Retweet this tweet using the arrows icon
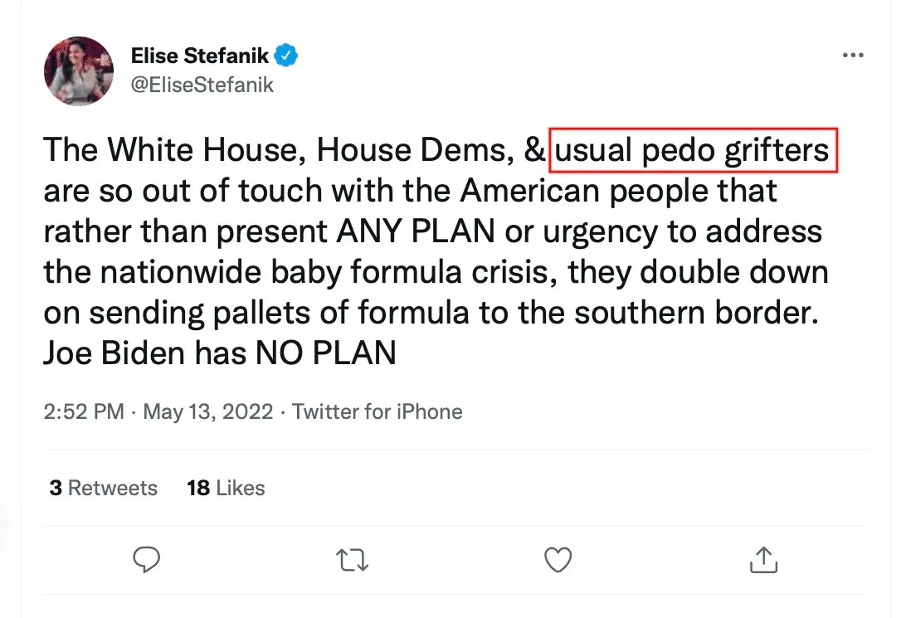The height and width of the screenshot is (618, 911). coord(352,560)
